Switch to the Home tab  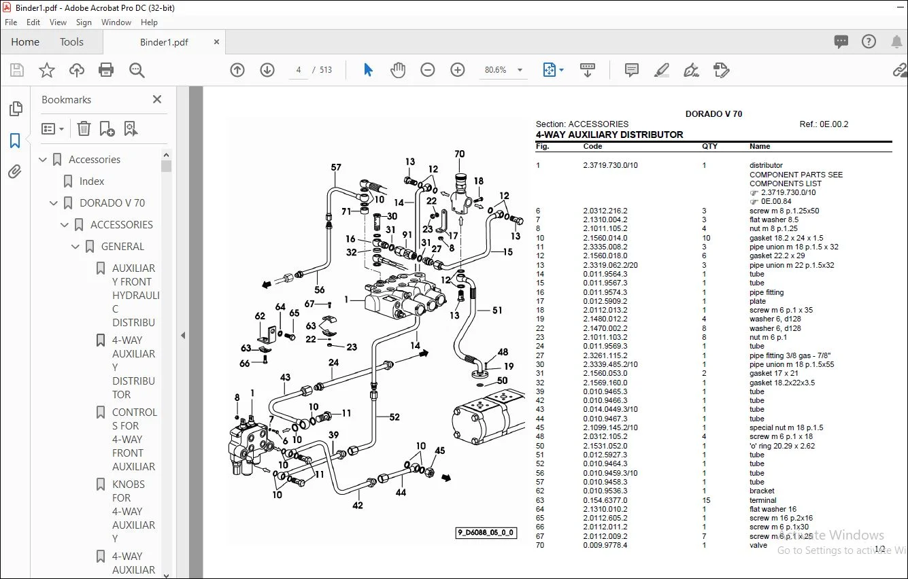click(x=25, y=42)
